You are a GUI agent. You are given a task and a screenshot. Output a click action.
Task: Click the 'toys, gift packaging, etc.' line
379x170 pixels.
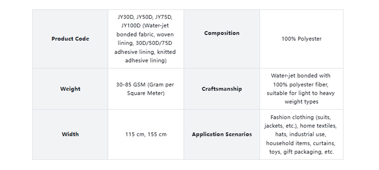click(301, 152)
